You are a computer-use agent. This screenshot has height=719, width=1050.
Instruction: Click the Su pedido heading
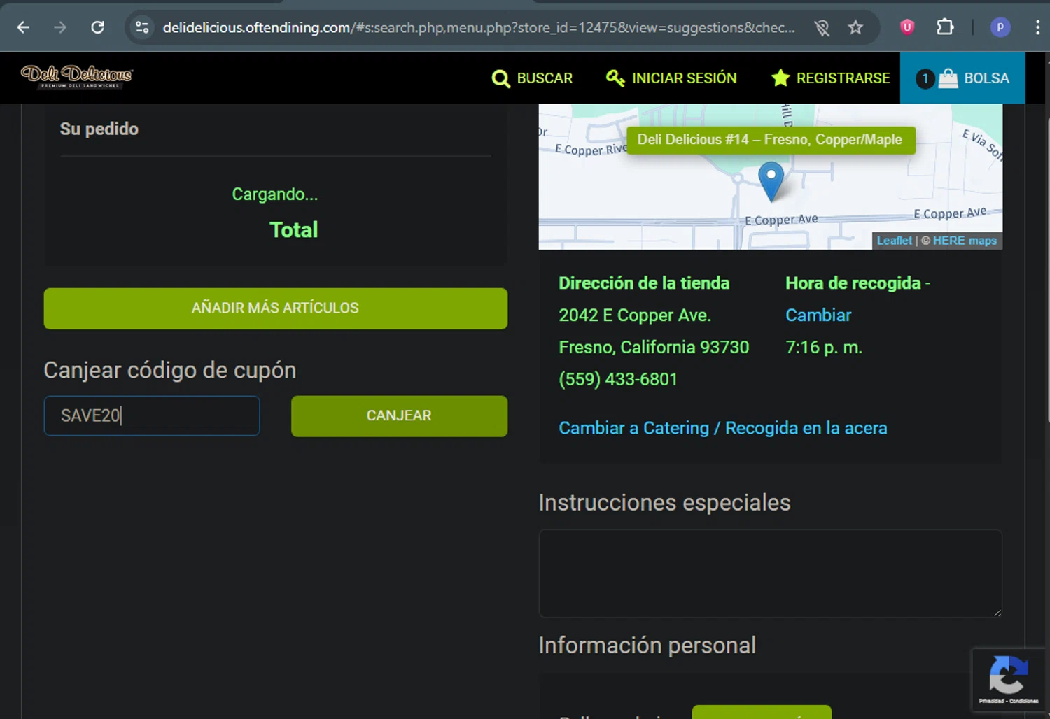coord(99,129)
